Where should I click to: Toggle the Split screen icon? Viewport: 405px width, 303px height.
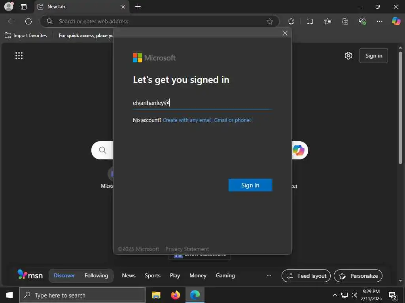tap(310, 21)
